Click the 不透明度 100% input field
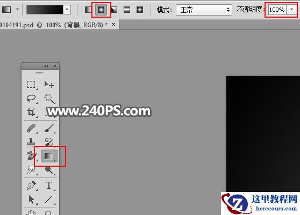The image size is (300, 215). pyautogui.click(x=277, y=10)
